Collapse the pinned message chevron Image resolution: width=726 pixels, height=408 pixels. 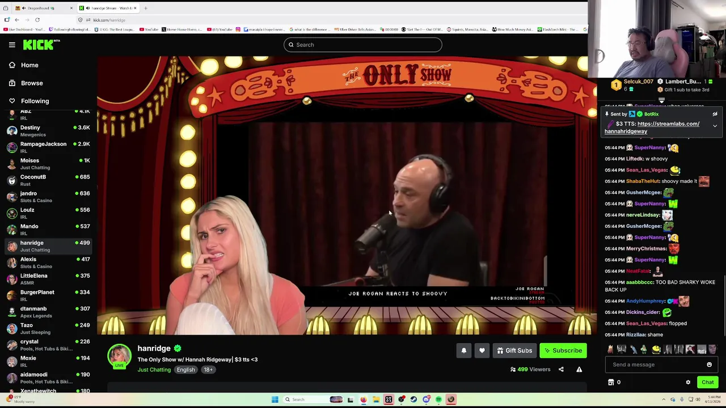pos(715,126)
